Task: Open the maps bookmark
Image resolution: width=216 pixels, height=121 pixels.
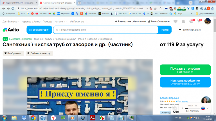Action: click(178, 13)
